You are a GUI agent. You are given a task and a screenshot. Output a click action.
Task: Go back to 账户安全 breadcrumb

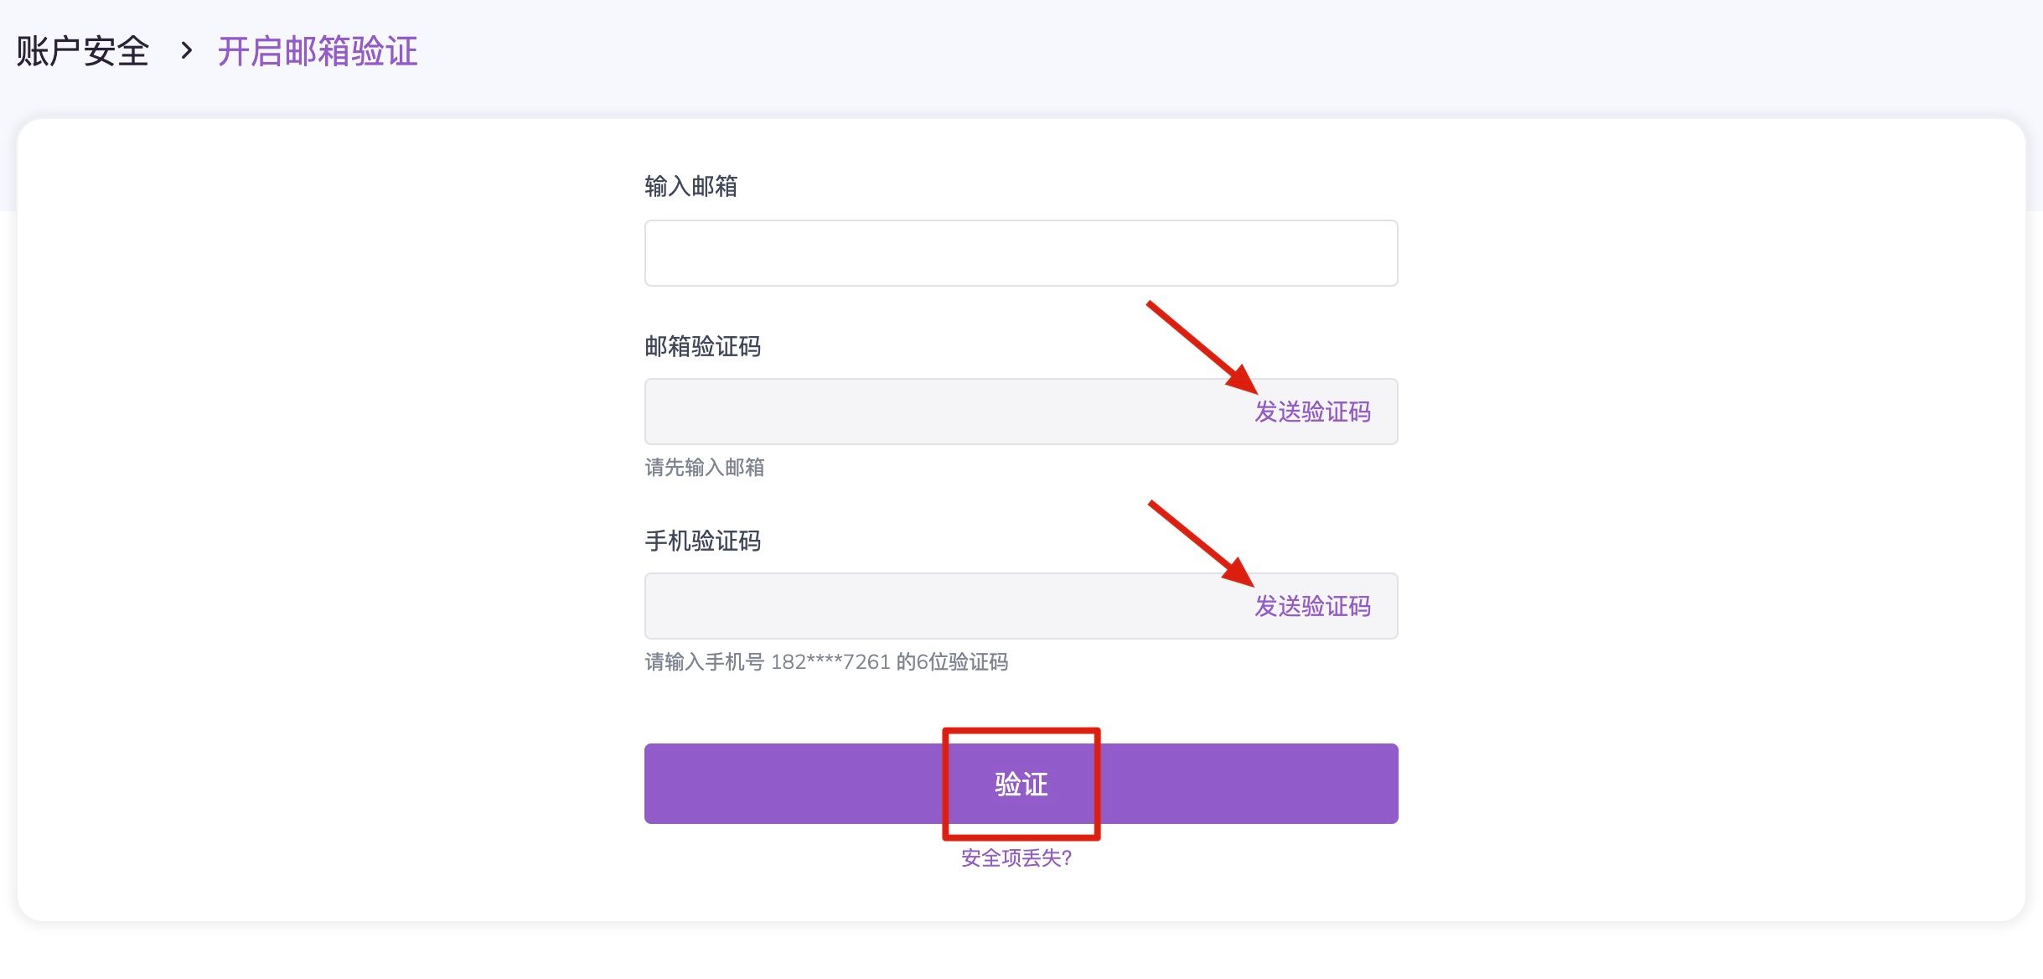click(x=82, y=51)
